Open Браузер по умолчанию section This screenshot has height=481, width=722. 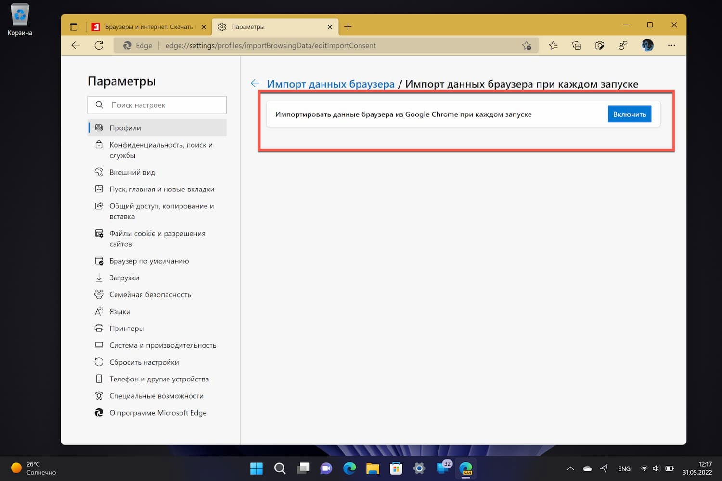(157, 261)
